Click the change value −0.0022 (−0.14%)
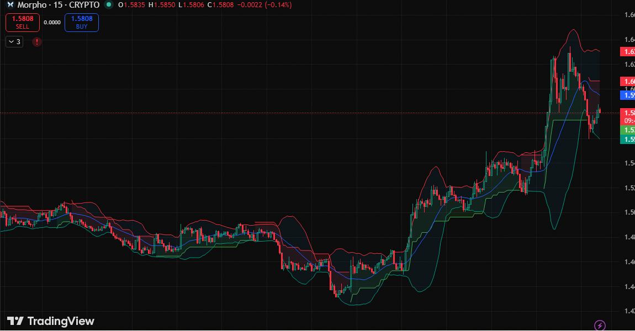This screenshot has width=635, height=331. pyautogui.click(x=264, y=5)
